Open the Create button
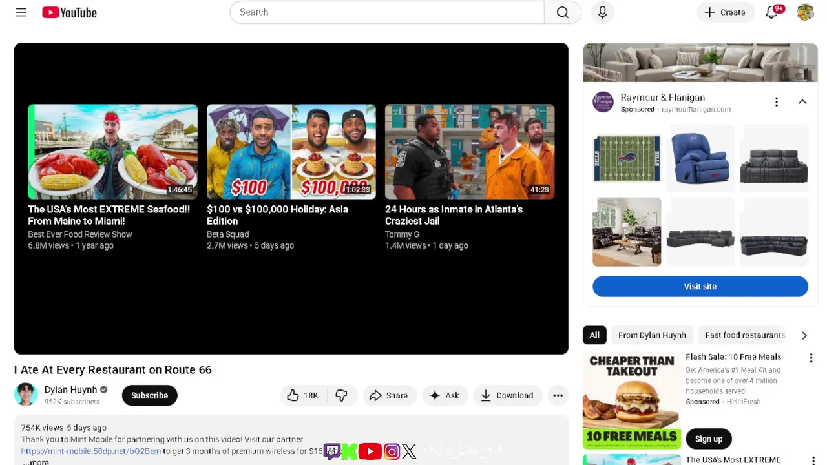The image size is (827, 465). [x=726, y=12]
